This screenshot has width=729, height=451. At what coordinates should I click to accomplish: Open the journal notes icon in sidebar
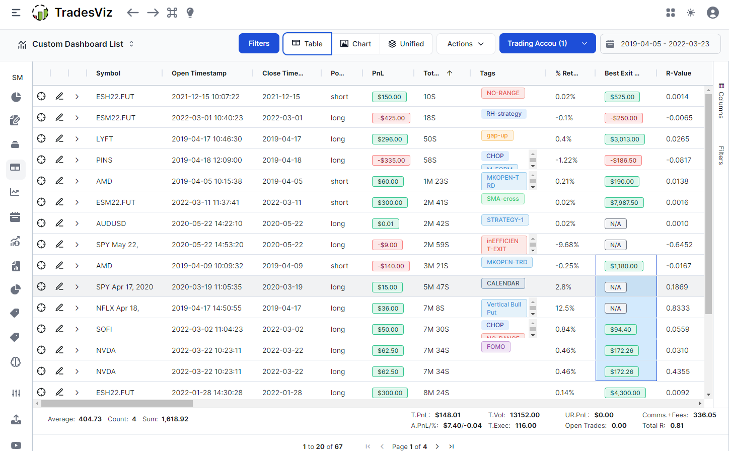[x=16, y=120]
